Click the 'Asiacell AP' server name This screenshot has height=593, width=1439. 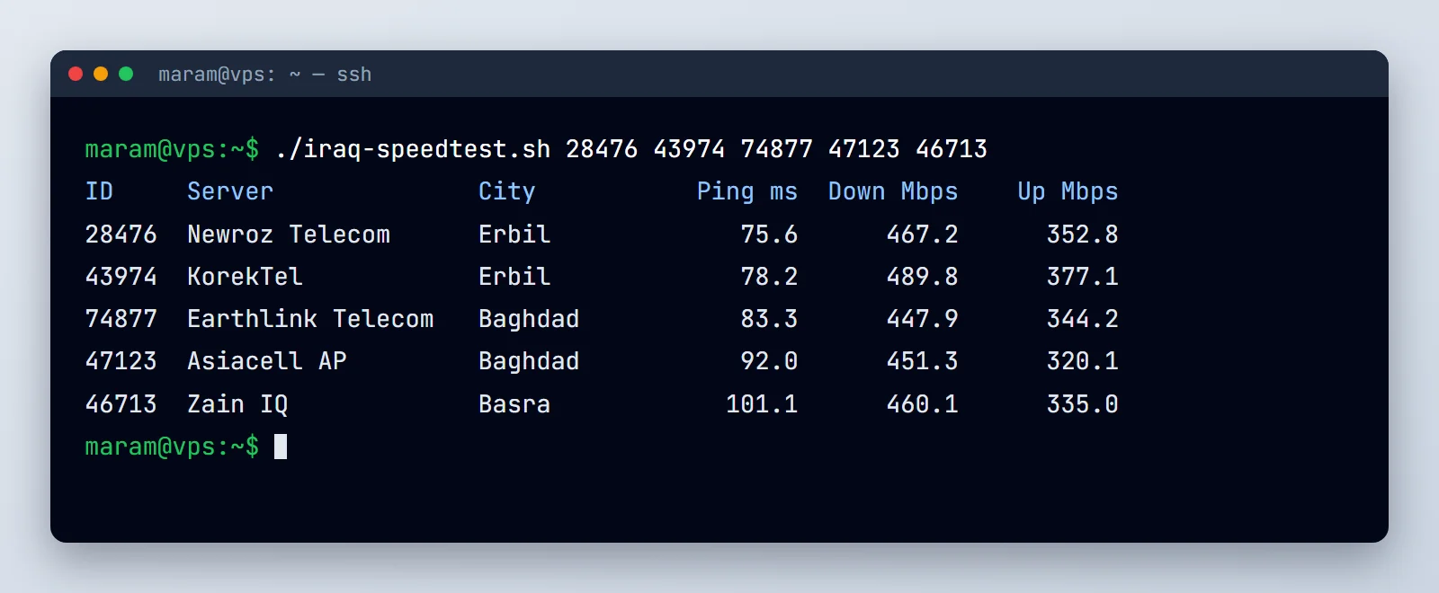click(x=267, y=361)
